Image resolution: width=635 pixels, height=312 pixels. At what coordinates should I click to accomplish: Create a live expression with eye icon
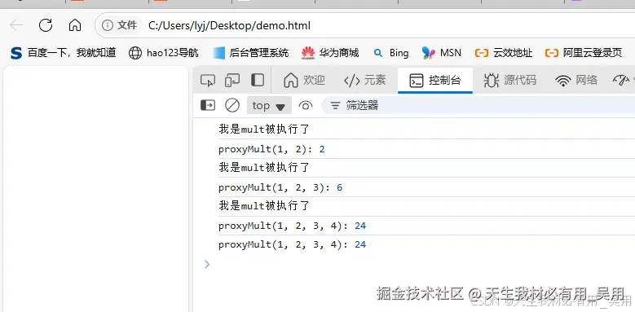point(306,106)
